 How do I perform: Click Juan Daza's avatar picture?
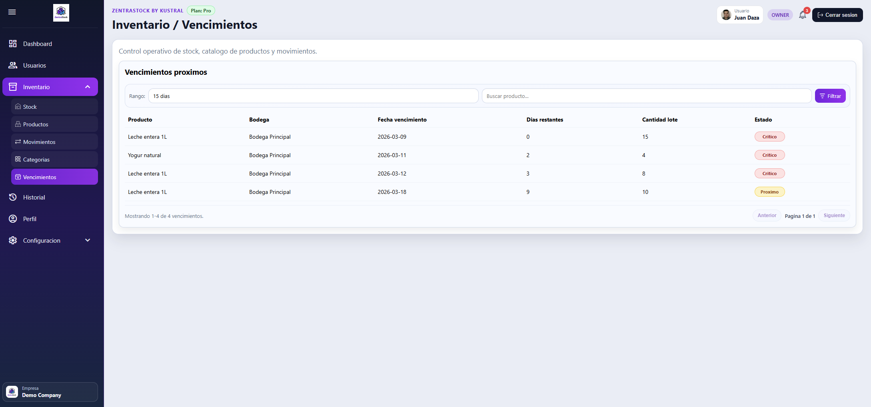[726, 15]
